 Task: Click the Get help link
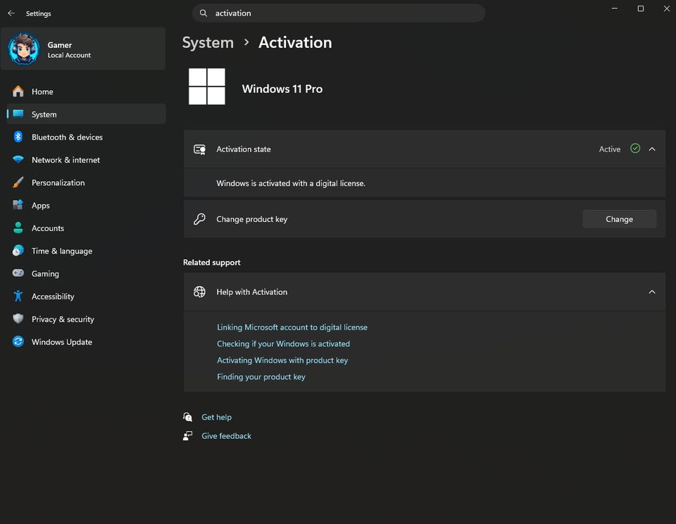(216, 417)
